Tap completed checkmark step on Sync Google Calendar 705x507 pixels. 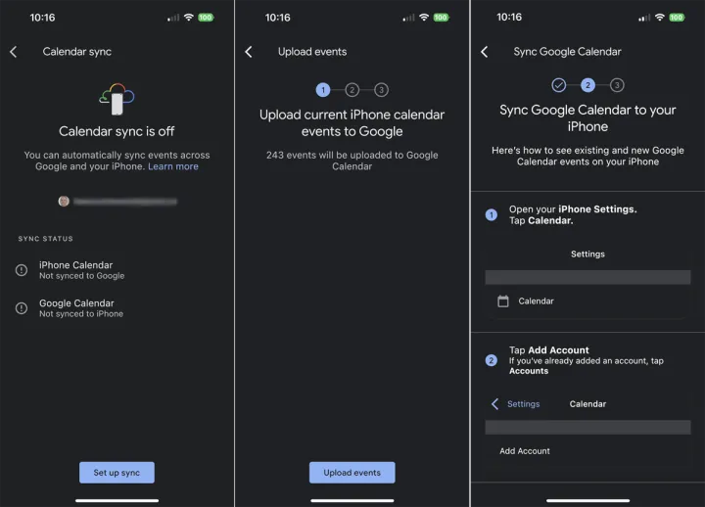pyautogui.click(x=558, y=85)
